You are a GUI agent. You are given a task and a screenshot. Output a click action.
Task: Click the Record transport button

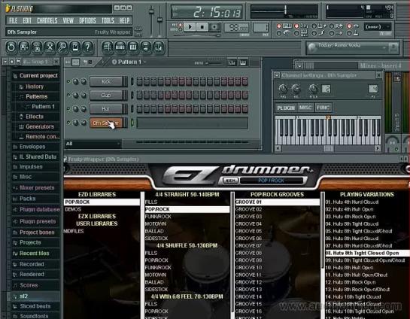[214, 27]
